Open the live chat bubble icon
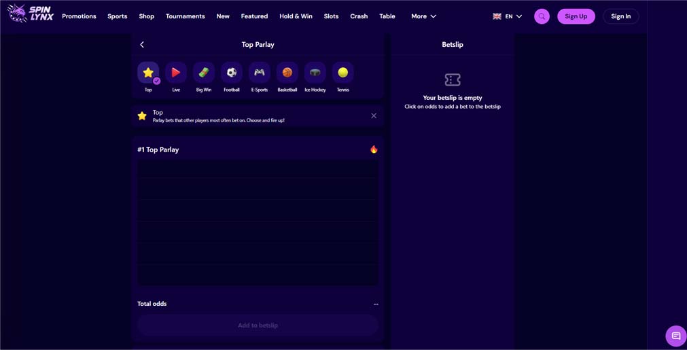687x350 pixels. 676,336
